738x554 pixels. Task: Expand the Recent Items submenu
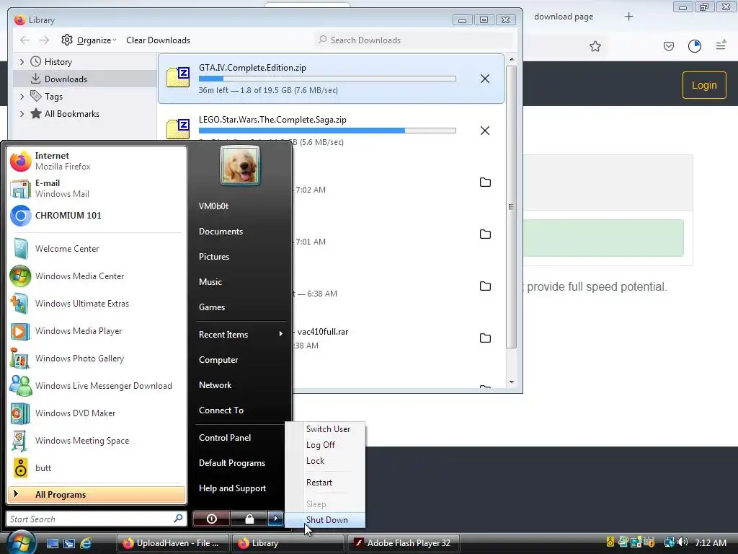(241, 335)
